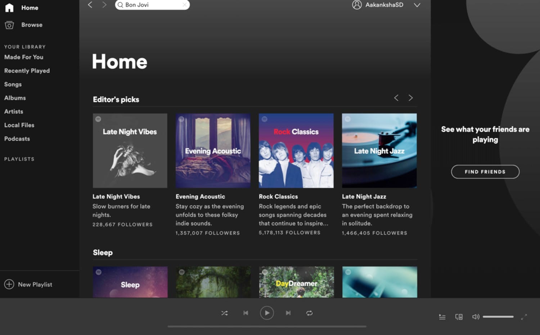The width and height of the screenshot is (540, 335).
Task: Show previous Editor's picks with left chevron
Action: [396, 98]
